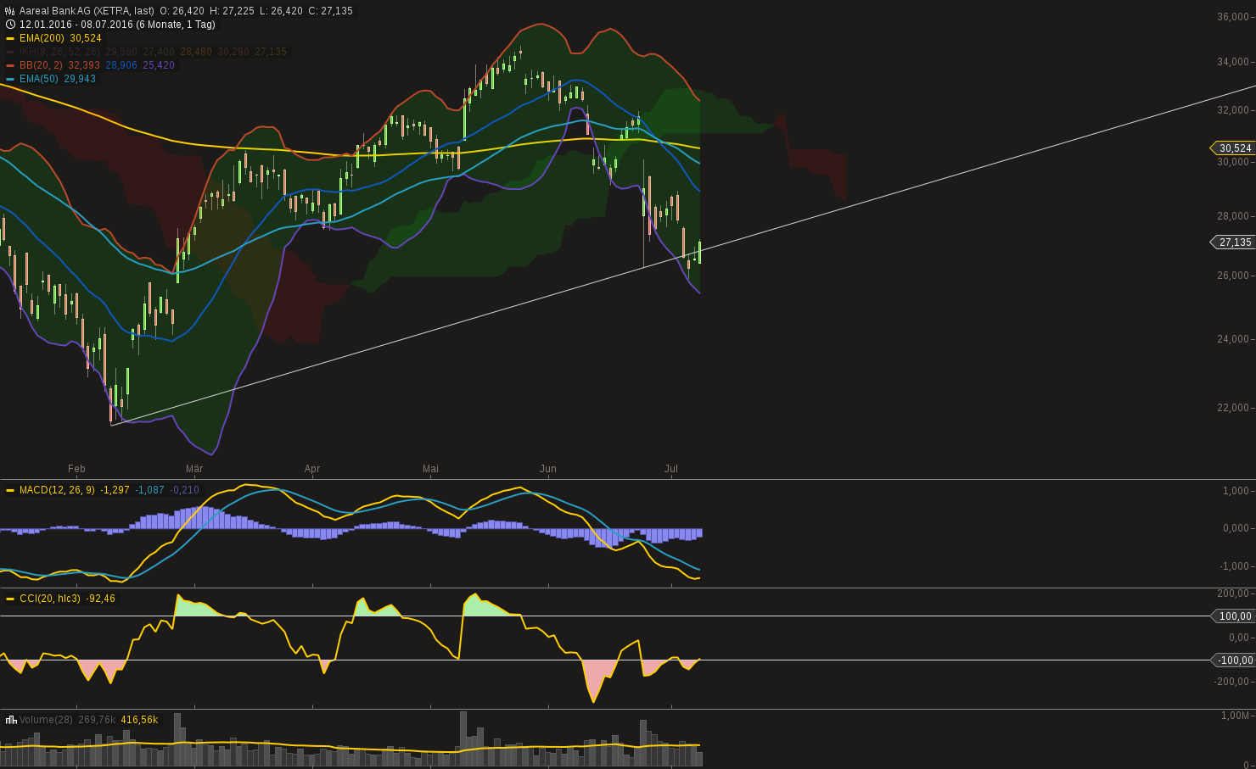Select the CCI(20, hlc3) indicator label
This screenshot has width=1256, height=769.
50,599
